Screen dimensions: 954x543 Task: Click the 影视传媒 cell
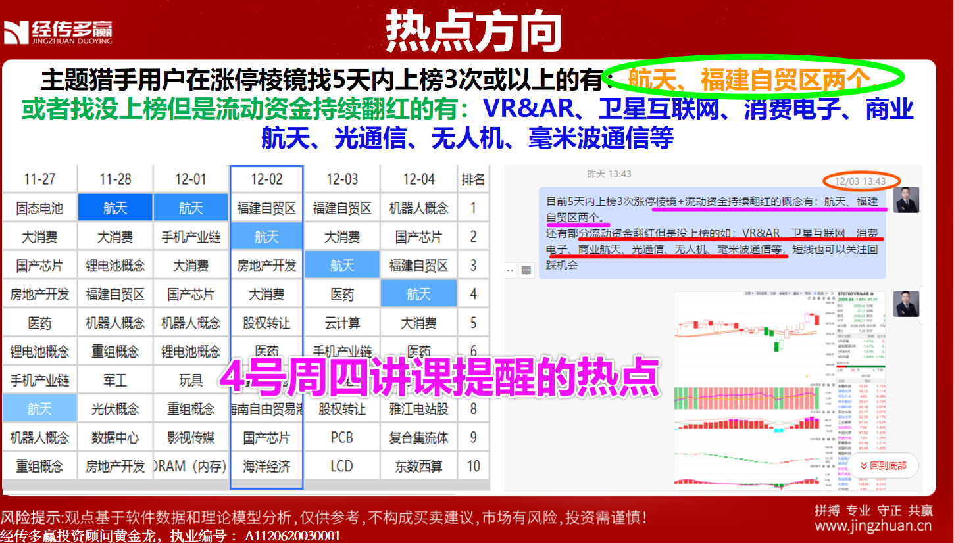pyautogui.click(x=191, y=437)
